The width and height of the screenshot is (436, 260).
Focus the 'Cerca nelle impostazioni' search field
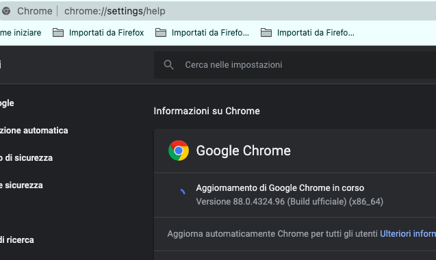pos(295,65)
